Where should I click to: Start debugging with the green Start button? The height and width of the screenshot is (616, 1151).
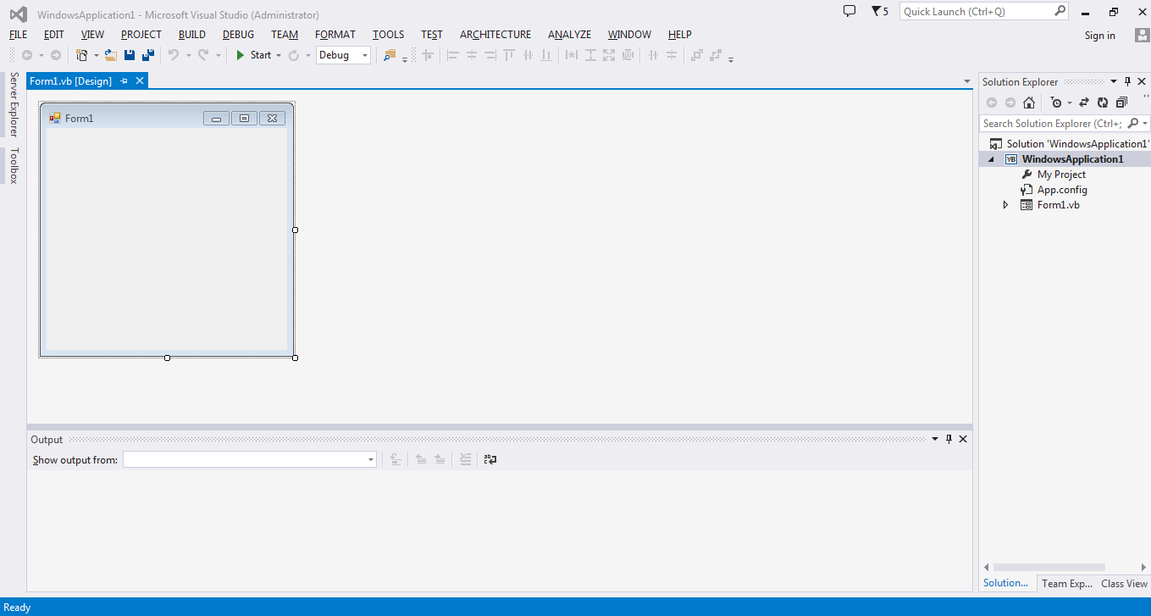coord(253,55)
